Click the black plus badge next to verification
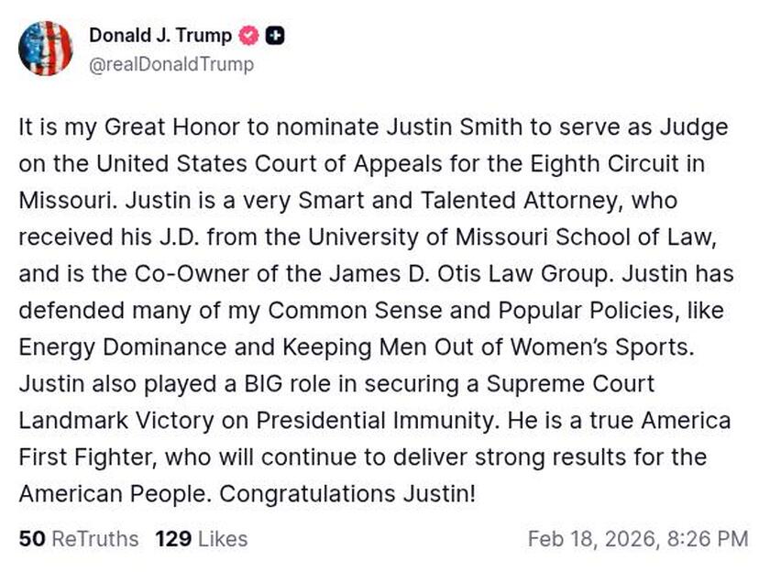The height and width of the screenshot is (583, 770). click(274, 37)
